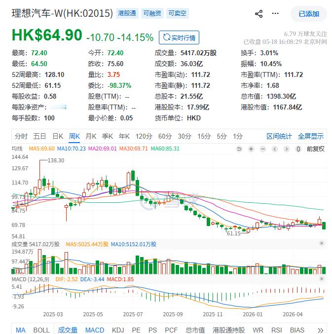Switch to 五日 five-day chart tab
Viewport: 332px width, 334px height.
(39, 136)
